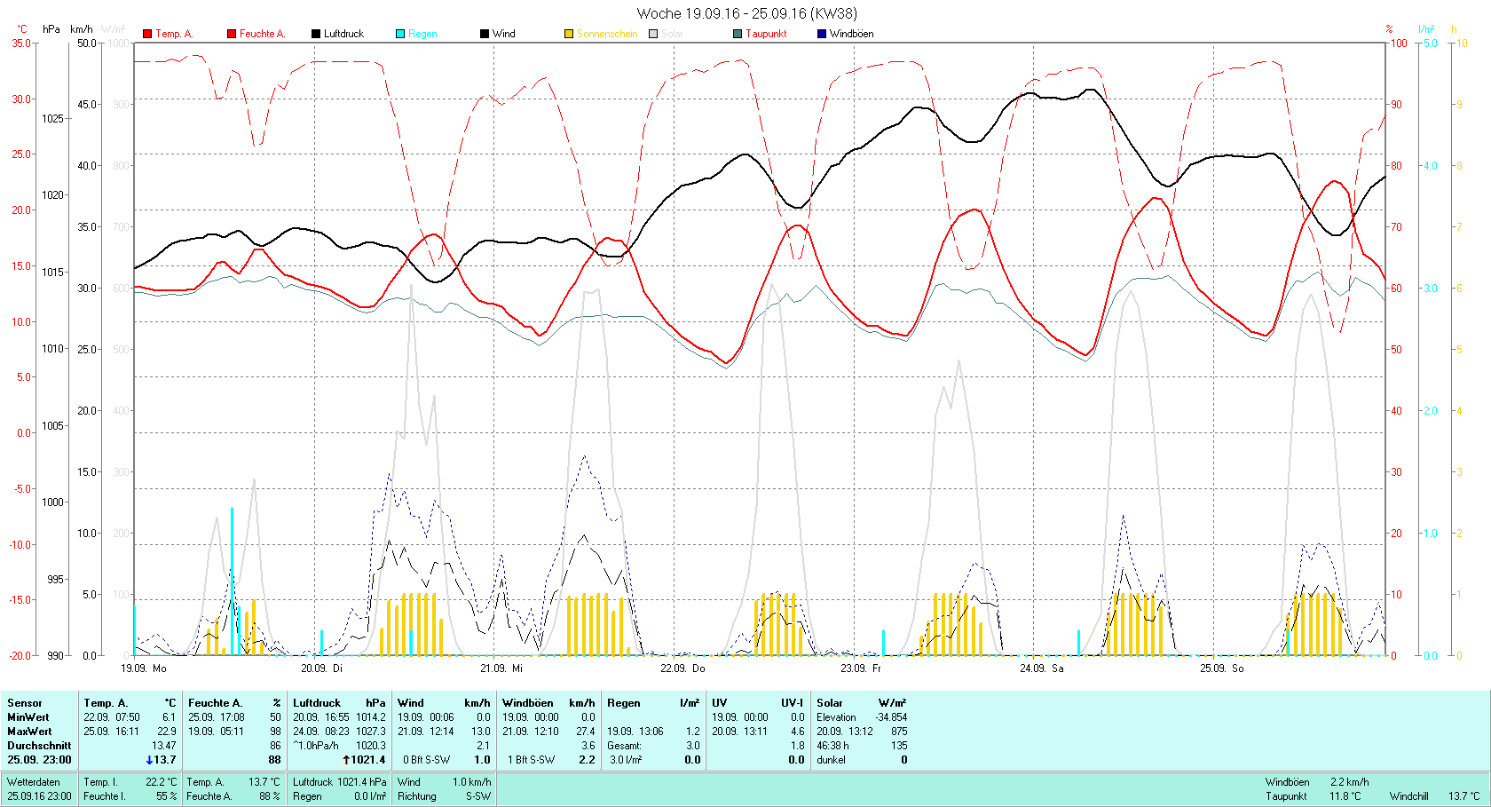Click the Windchill 13.7 °C reading
The width and height of the screenshot is (1491, 807).
pyautogui.click(x=1434, y=796)
